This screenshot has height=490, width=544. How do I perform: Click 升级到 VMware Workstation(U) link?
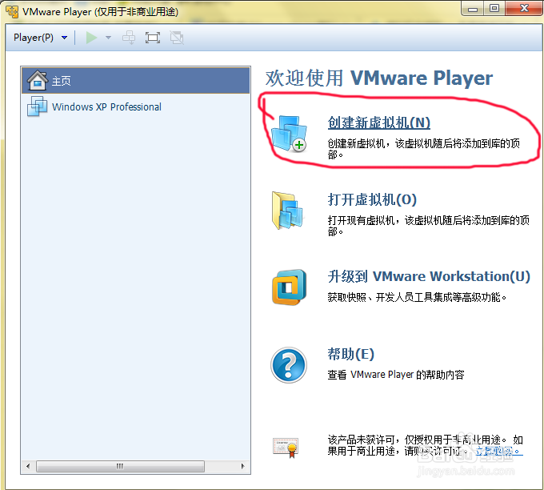click(429, 276)
